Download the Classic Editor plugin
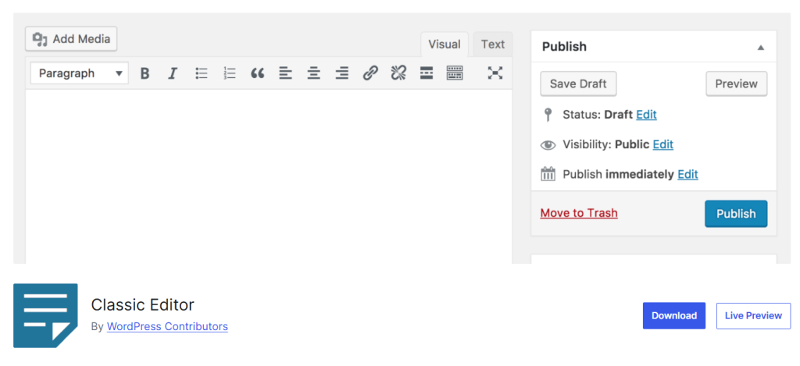 (x=674, y=315)
